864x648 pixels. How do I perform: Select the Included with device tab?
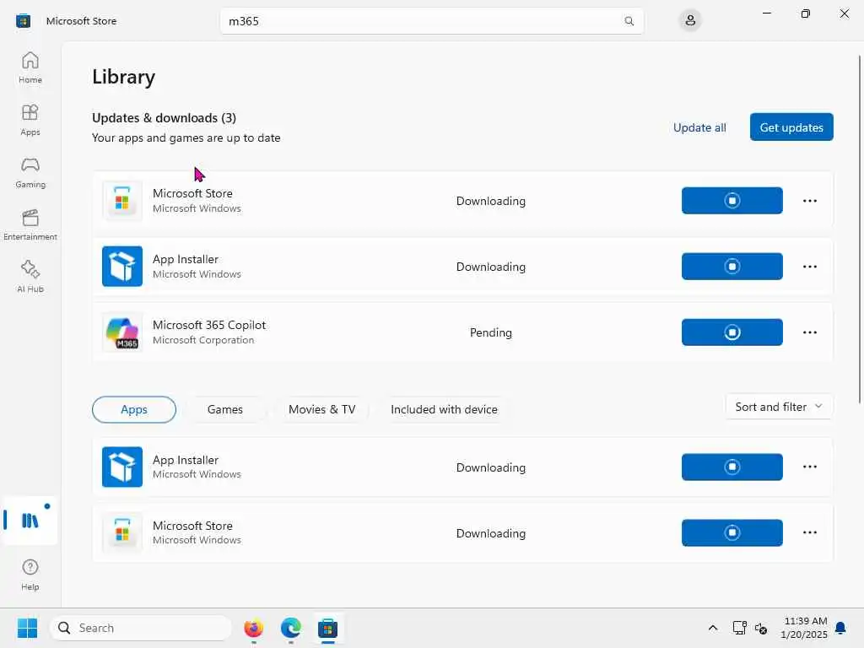(x=444, y=409)
